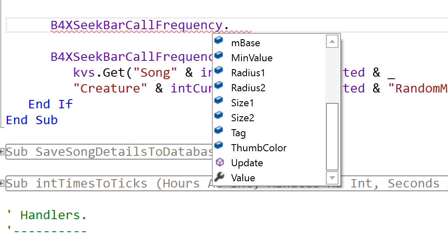The width and height of the screenshot is (448, 240).
Task: Choose ThumbColor from the suggestion list
Action: [259, 148]
